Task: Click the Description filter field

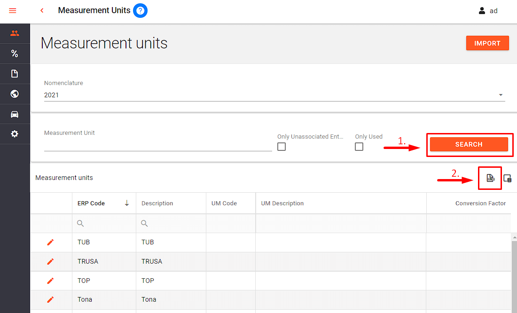Action: tap(171, 223)
